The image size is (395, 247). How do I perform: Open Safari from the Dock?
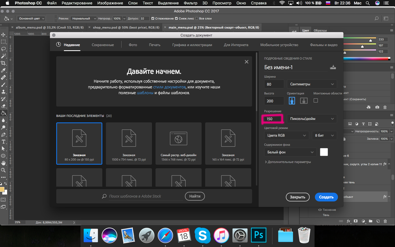tap(165, 236)
